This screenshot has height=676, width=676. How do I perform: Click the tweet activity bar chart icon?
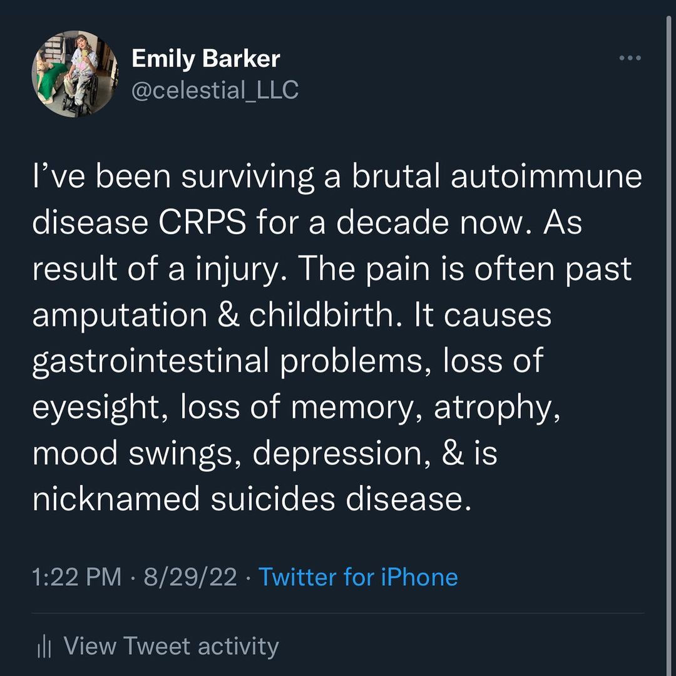point(43,647)
